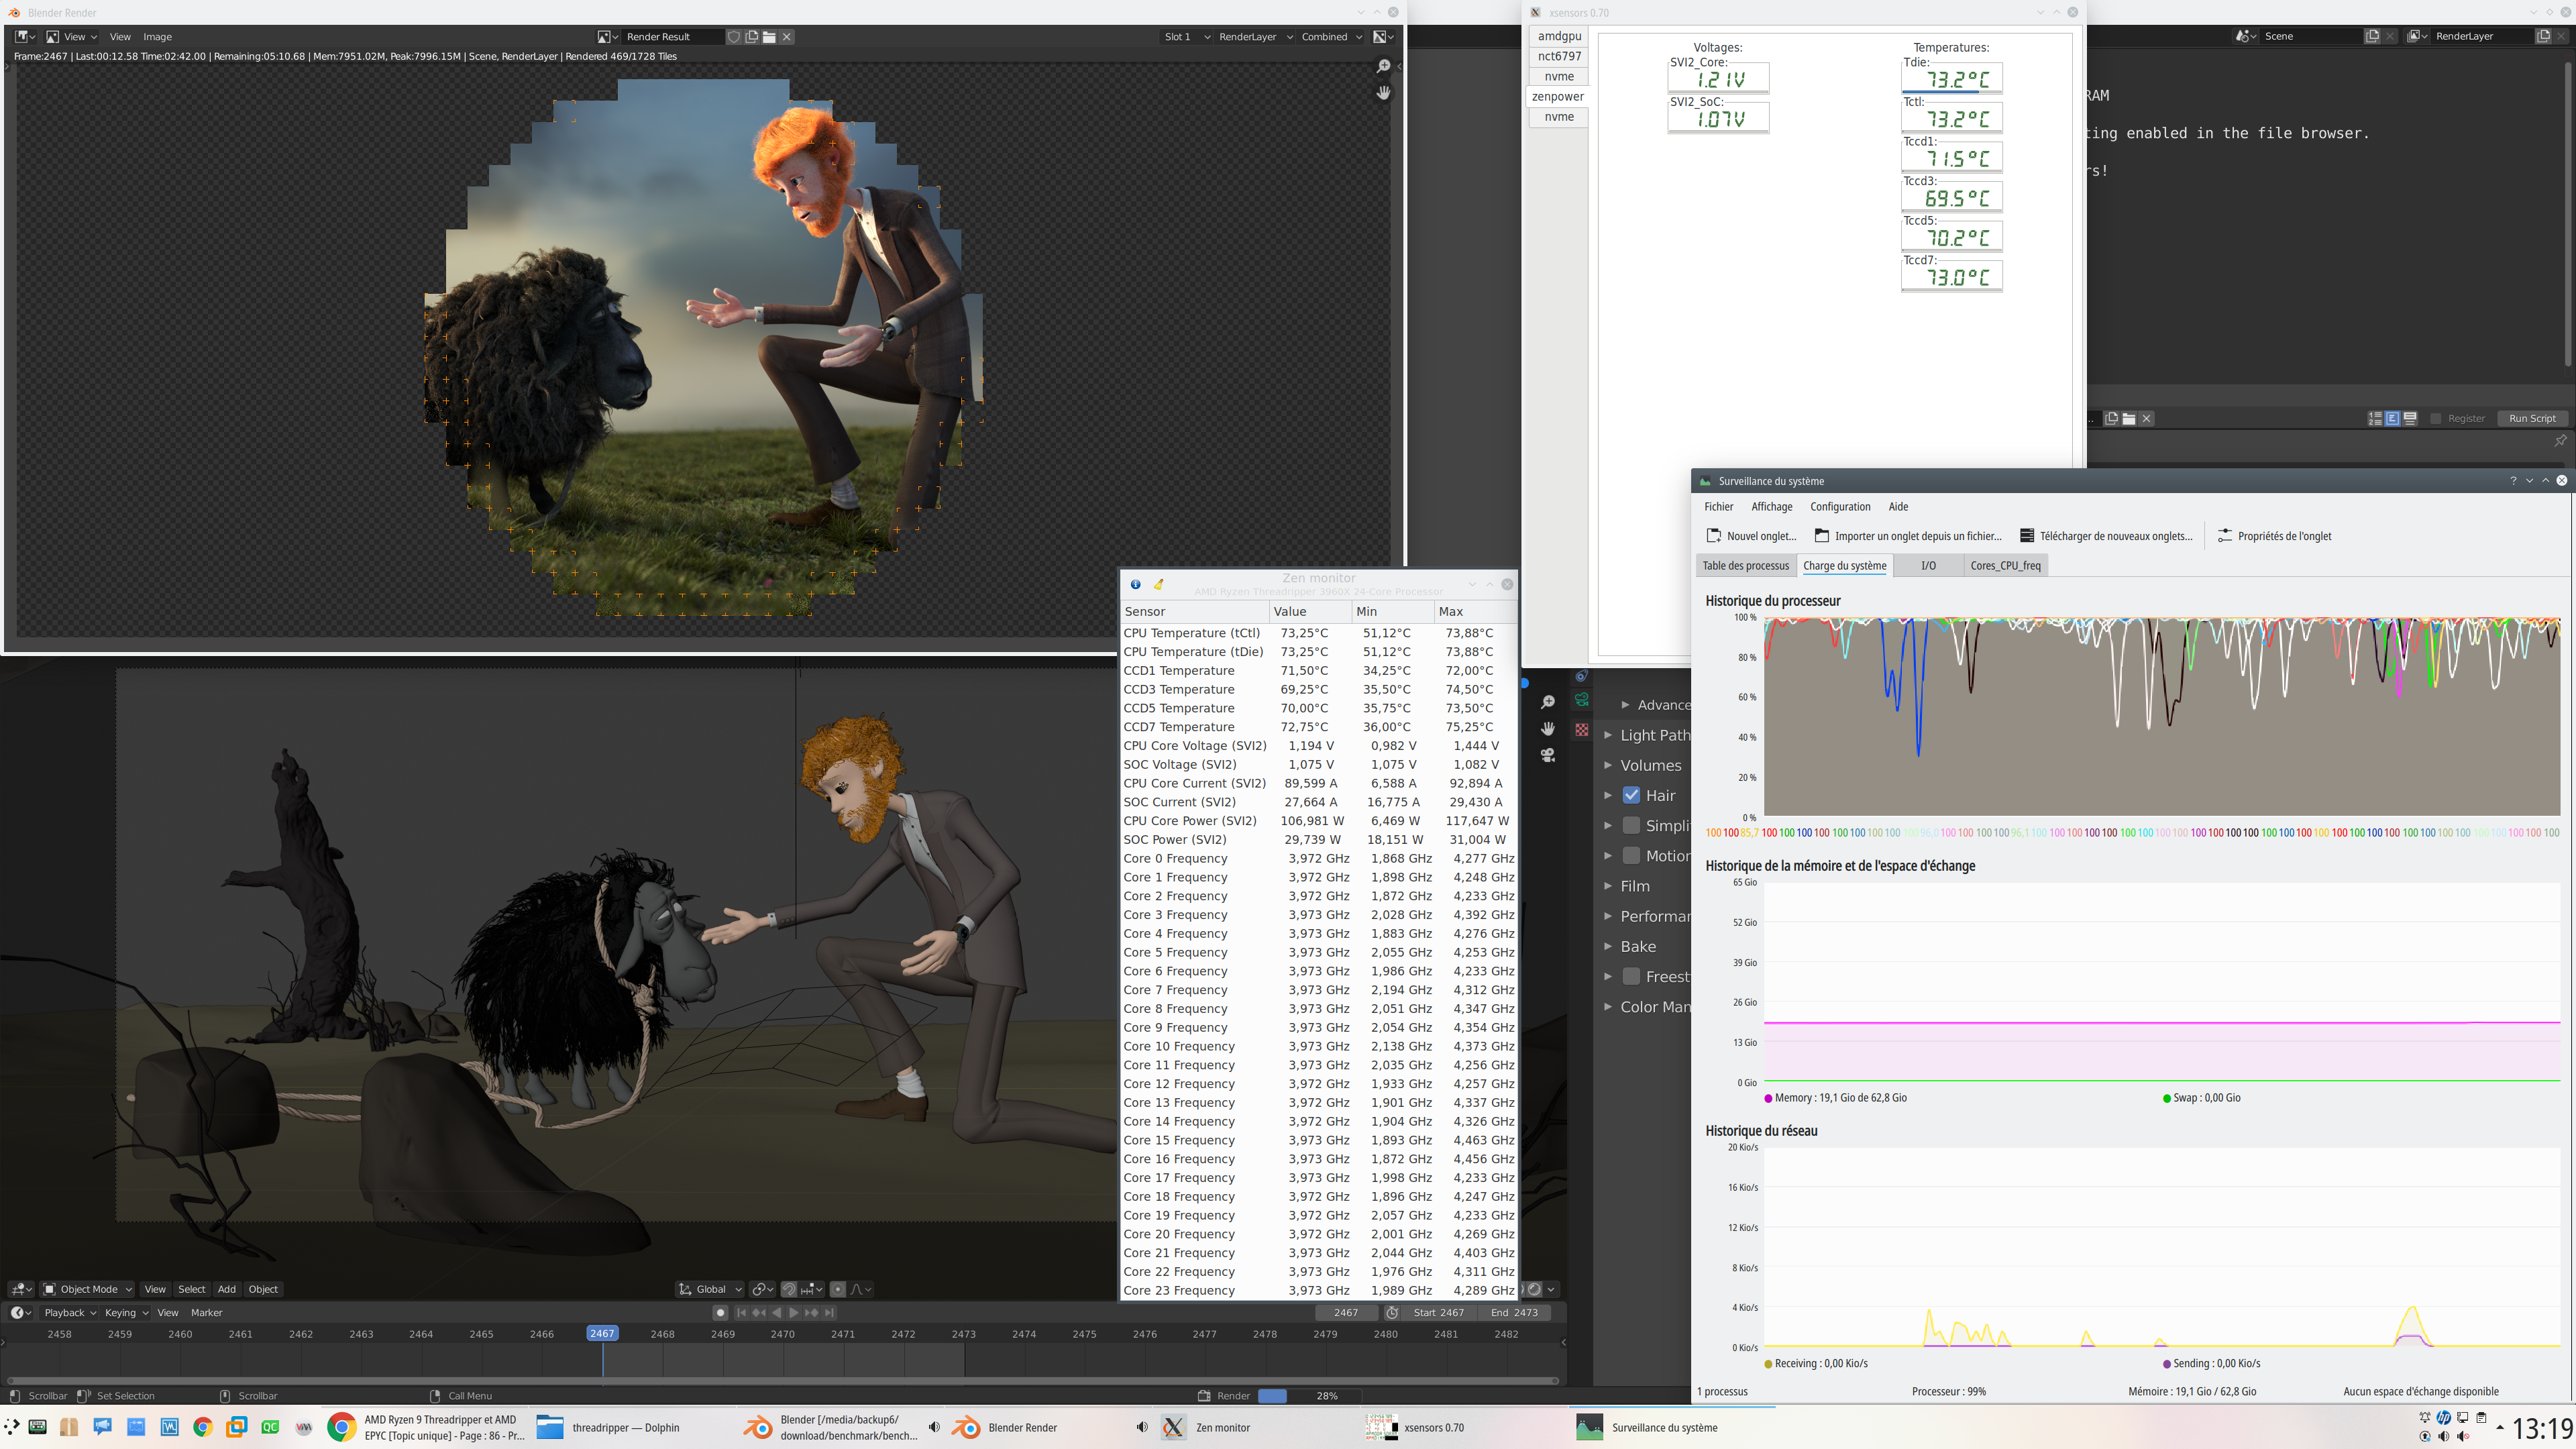Image resolution: width=2576 pixels, height=1449 pixels.
Task: Click the Nouvel onglet button
Action: click(1751, 536)
